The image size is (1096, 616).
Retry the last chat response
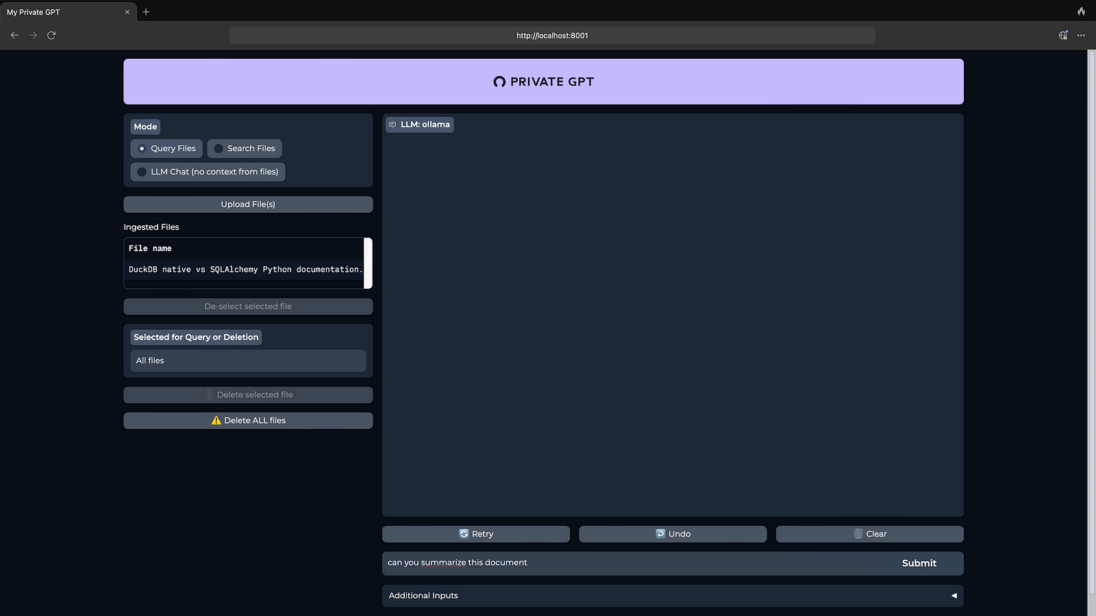(x=476, y=534)
